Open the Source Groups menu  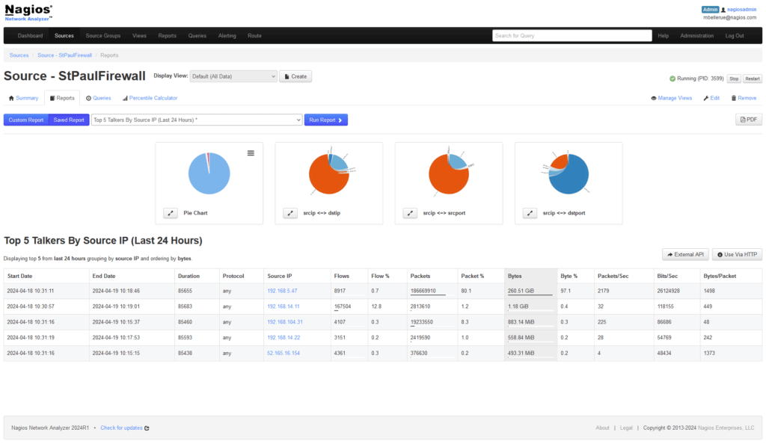tap(102, 35)
